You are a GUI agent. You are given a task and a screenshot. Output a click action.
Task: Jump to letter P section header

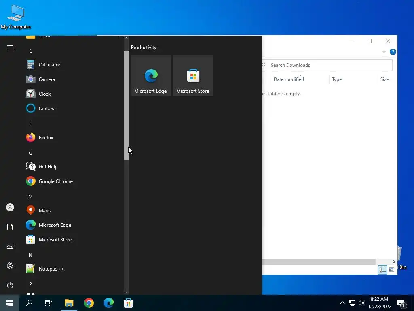click(31, 284)
